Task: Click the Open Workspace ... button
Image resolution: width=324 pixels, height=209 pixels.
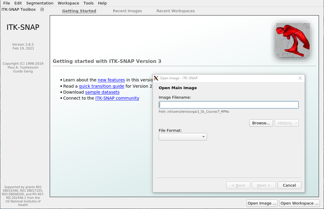Action: click(299, 203)
